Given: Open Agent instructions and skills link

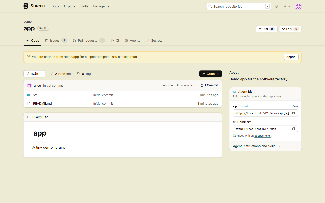Looking at the screenshot, I should 256,146.
